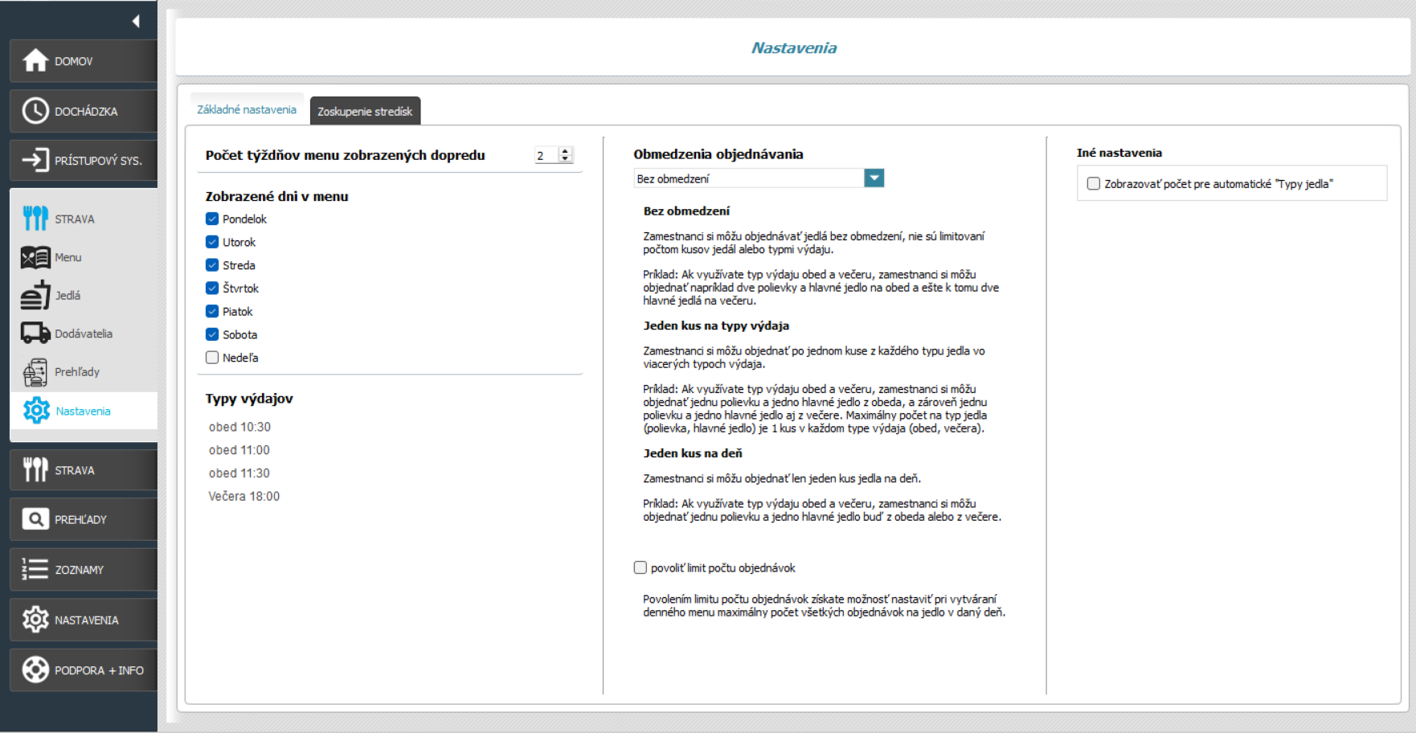The image size is (1416, 733).
Task: Click the house icon for Domov
Action: click(x=35, y=61)
